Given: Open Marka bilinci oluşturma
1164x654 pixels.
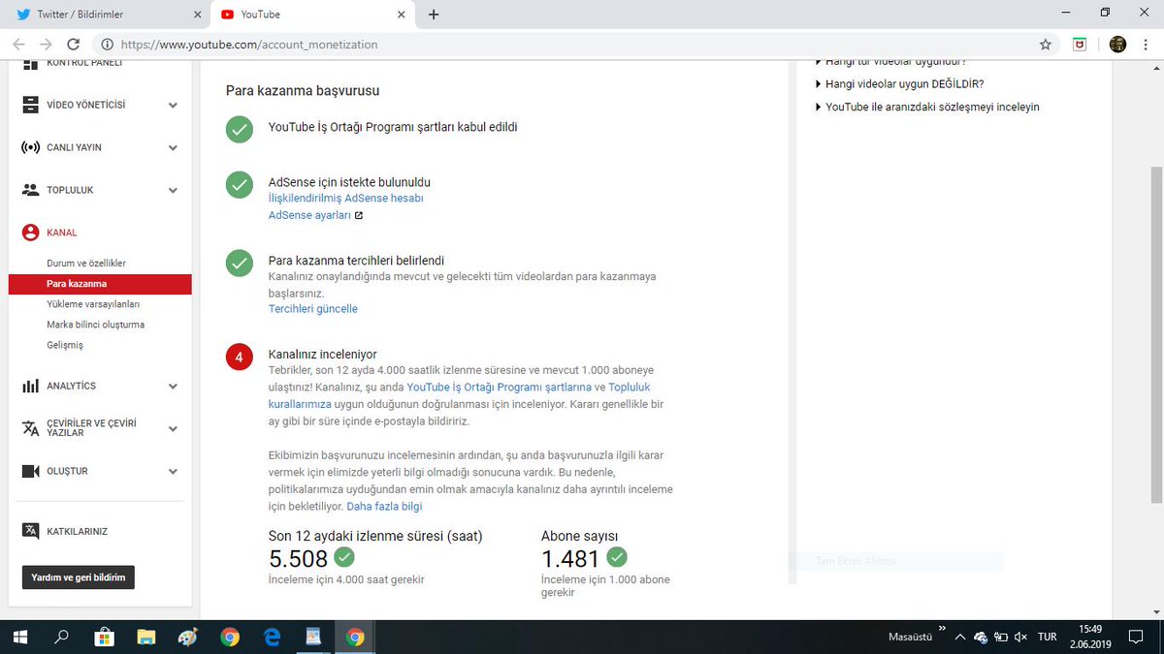Looking at the screenshot, I should [x=95, y=325].
